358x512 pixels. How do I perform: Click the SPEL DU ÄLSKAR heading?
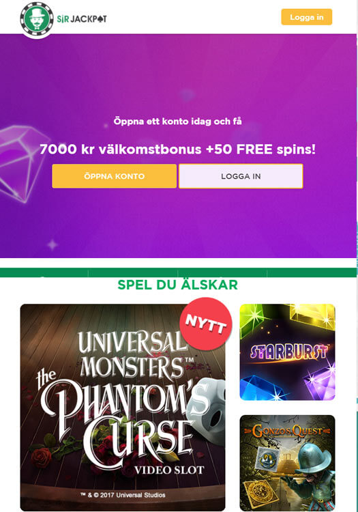coord(178,285)
